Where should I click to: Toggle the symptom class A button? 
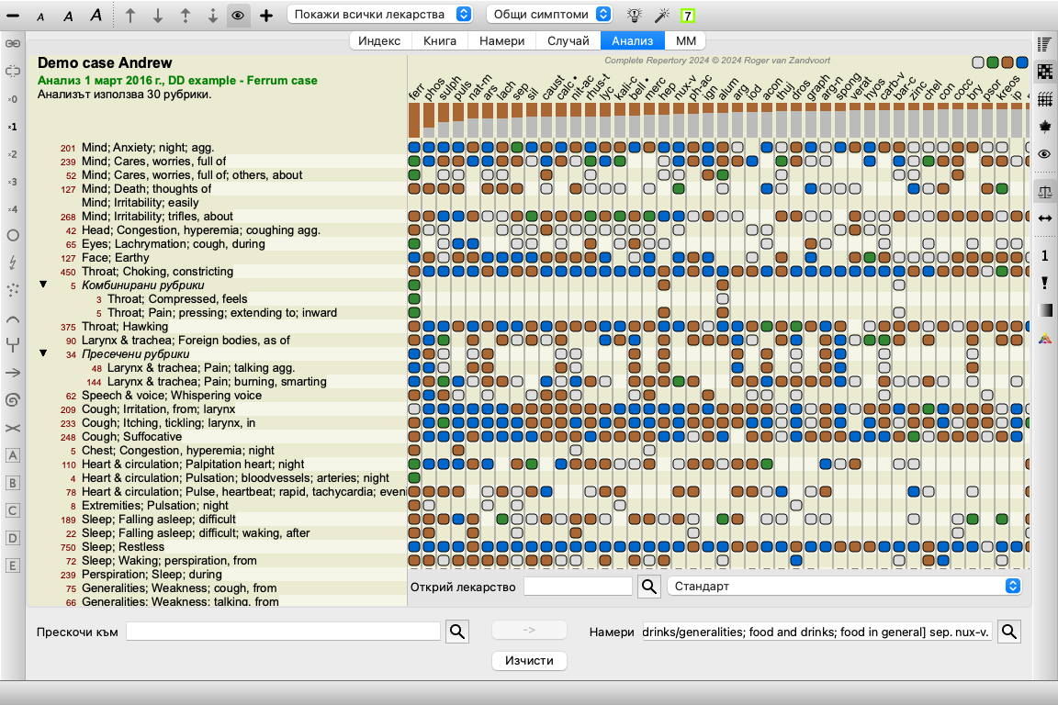click(13, 455)
